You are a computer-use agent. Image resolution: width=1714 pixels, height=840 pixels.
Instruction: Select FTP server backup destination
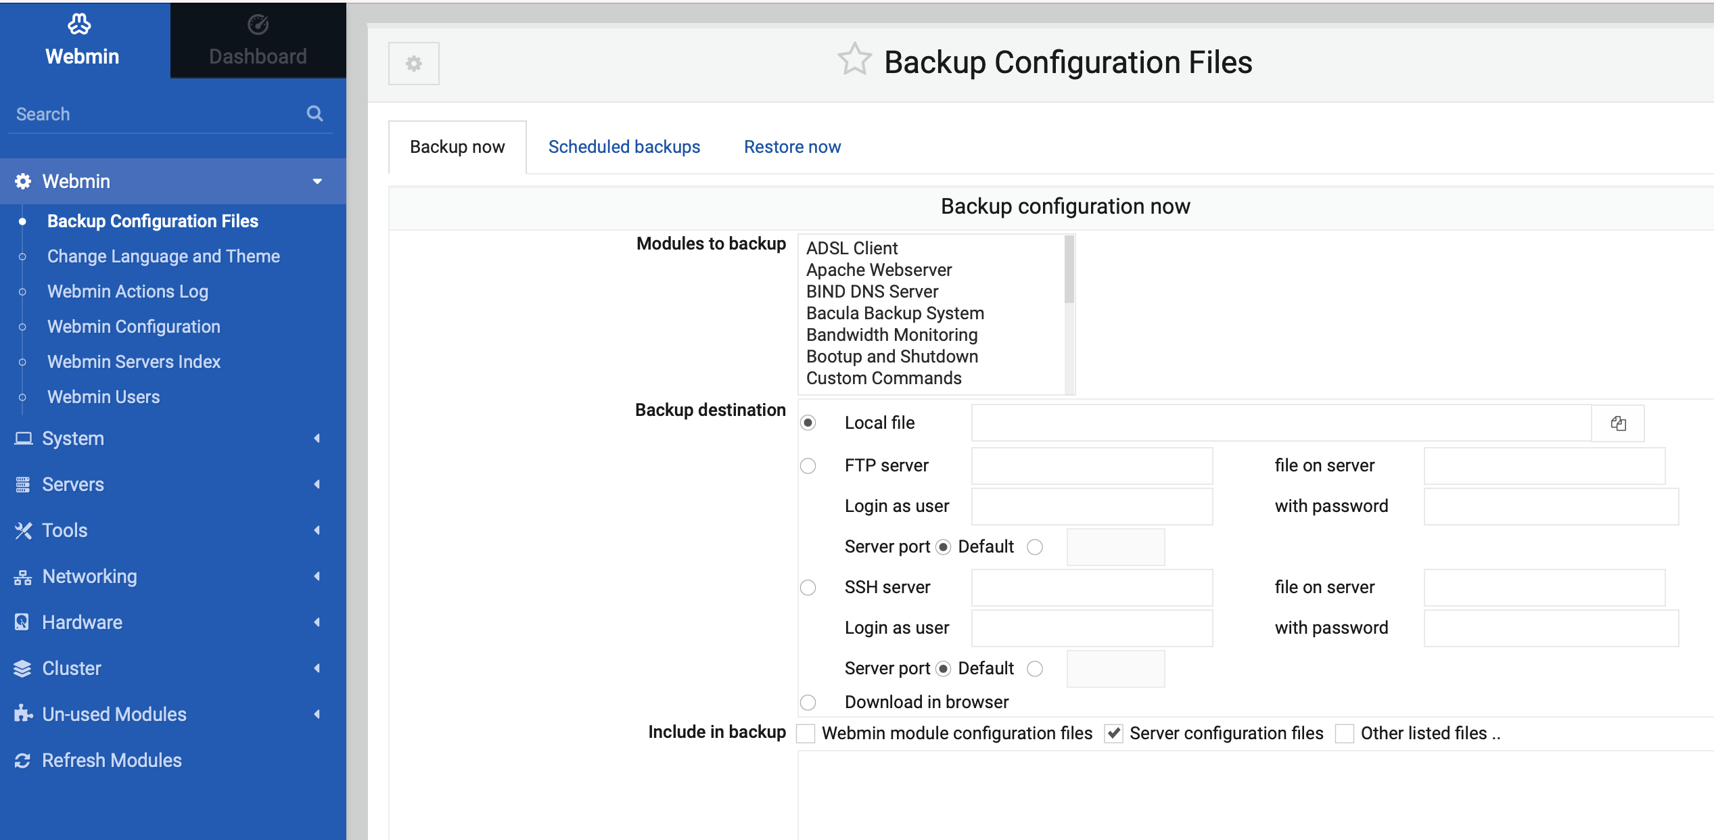(x=808, y=466)
